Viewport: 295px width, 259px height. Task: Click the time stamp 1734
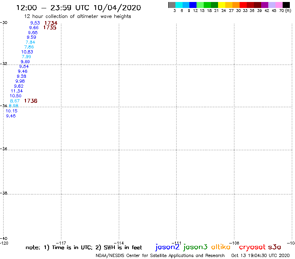coord(51,23)
